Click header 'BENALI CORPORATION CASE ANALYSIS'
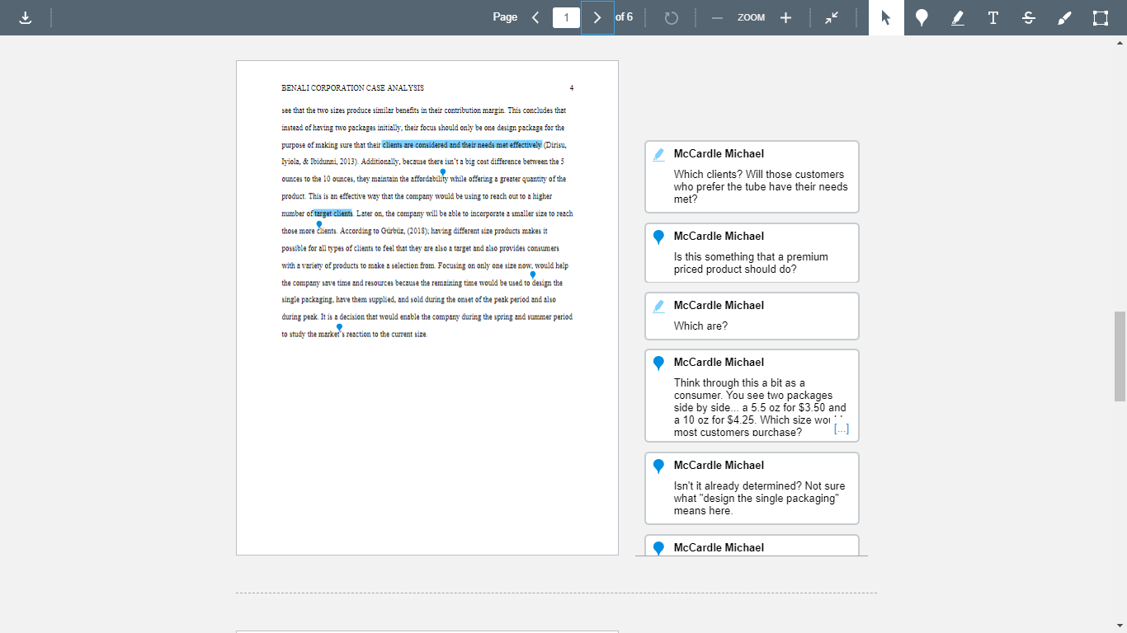1127x633 pixels. [353, 88]
